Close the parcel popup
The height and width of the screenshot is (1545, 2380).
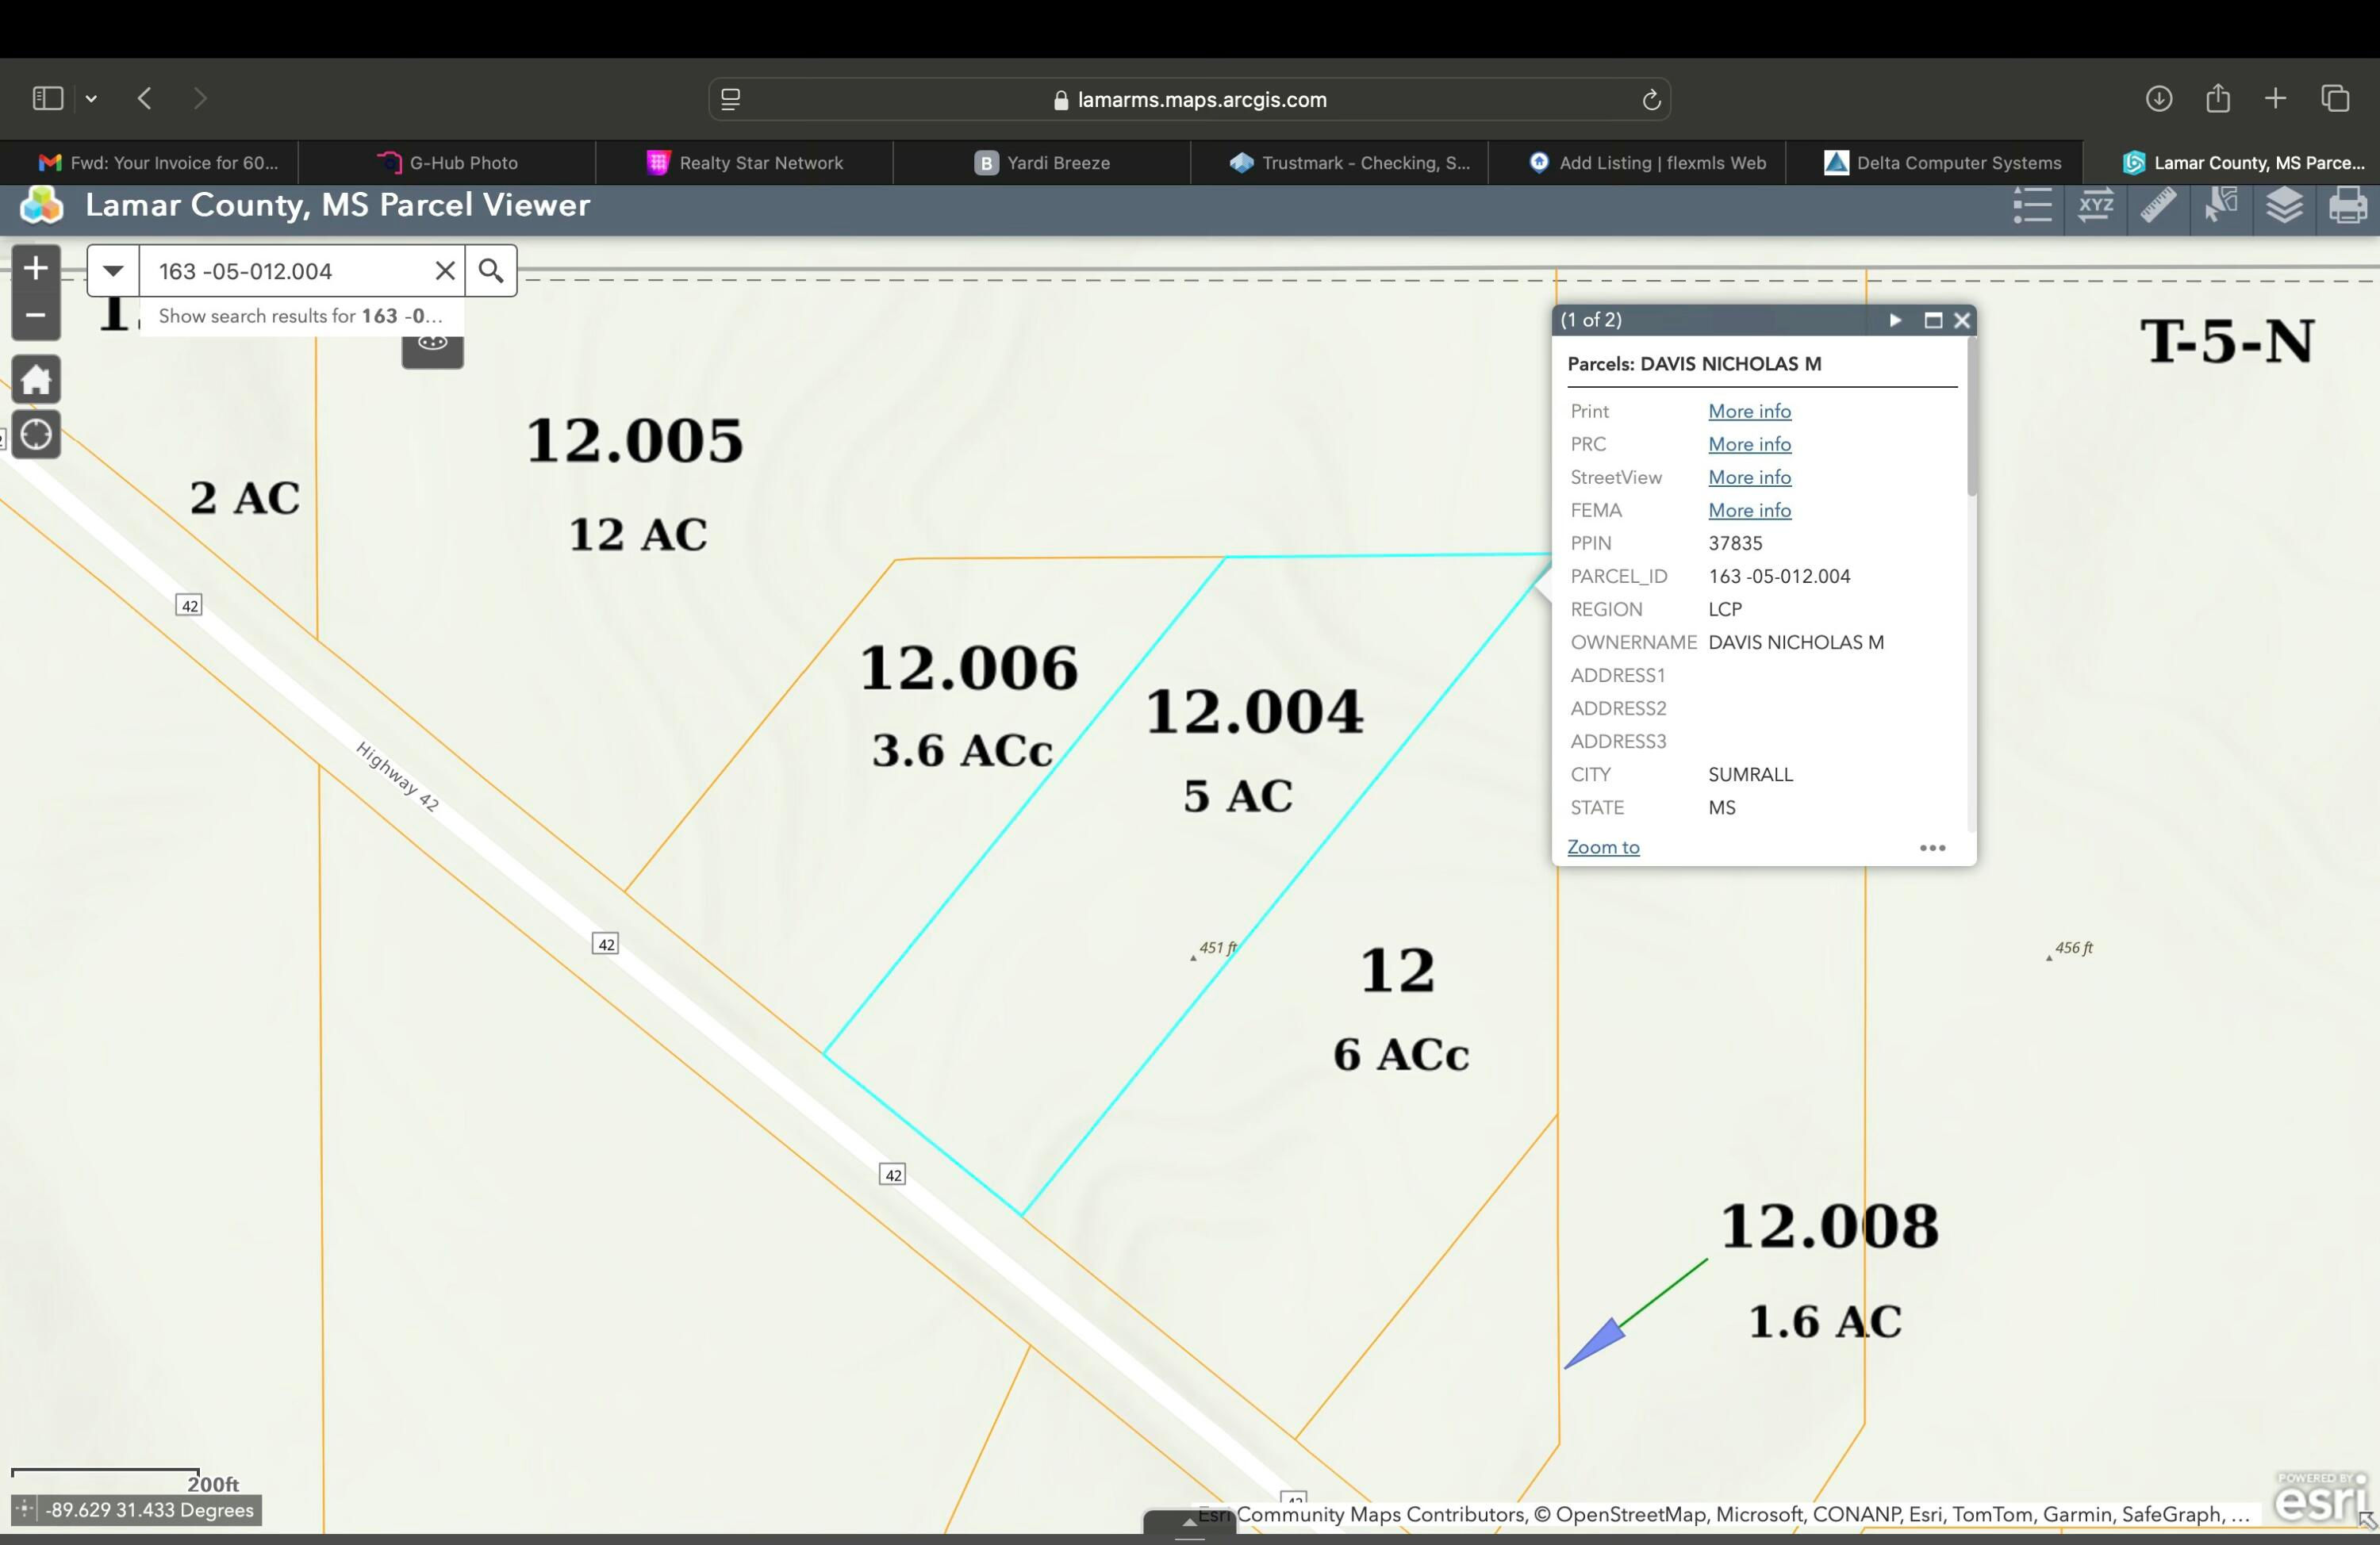tap(1962, 320)
